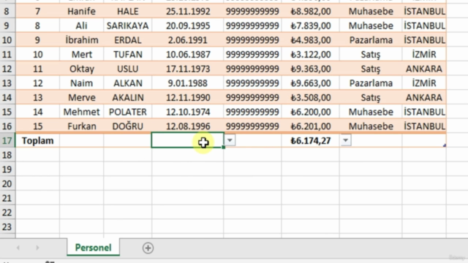
Task: Click surname cell ERDAL
Action: (x=128, y=40)
